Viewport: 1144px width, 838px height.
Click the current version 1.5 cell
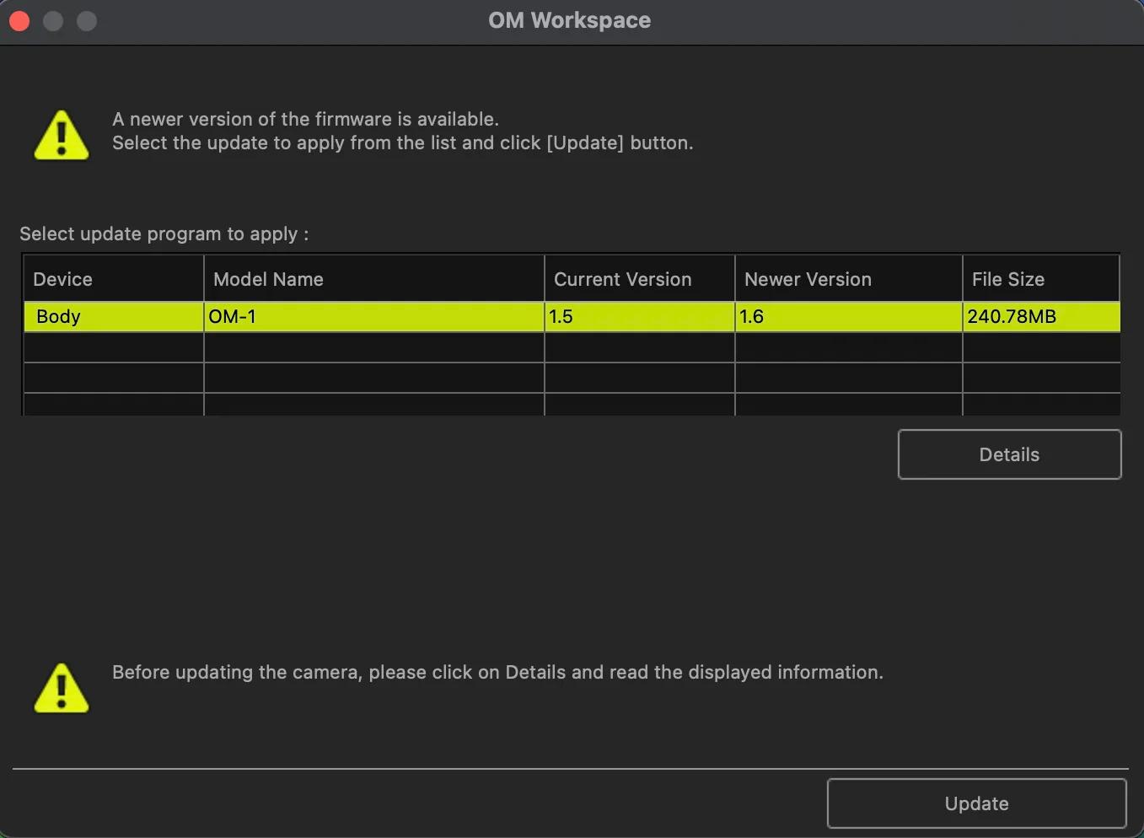click(640, 317)
